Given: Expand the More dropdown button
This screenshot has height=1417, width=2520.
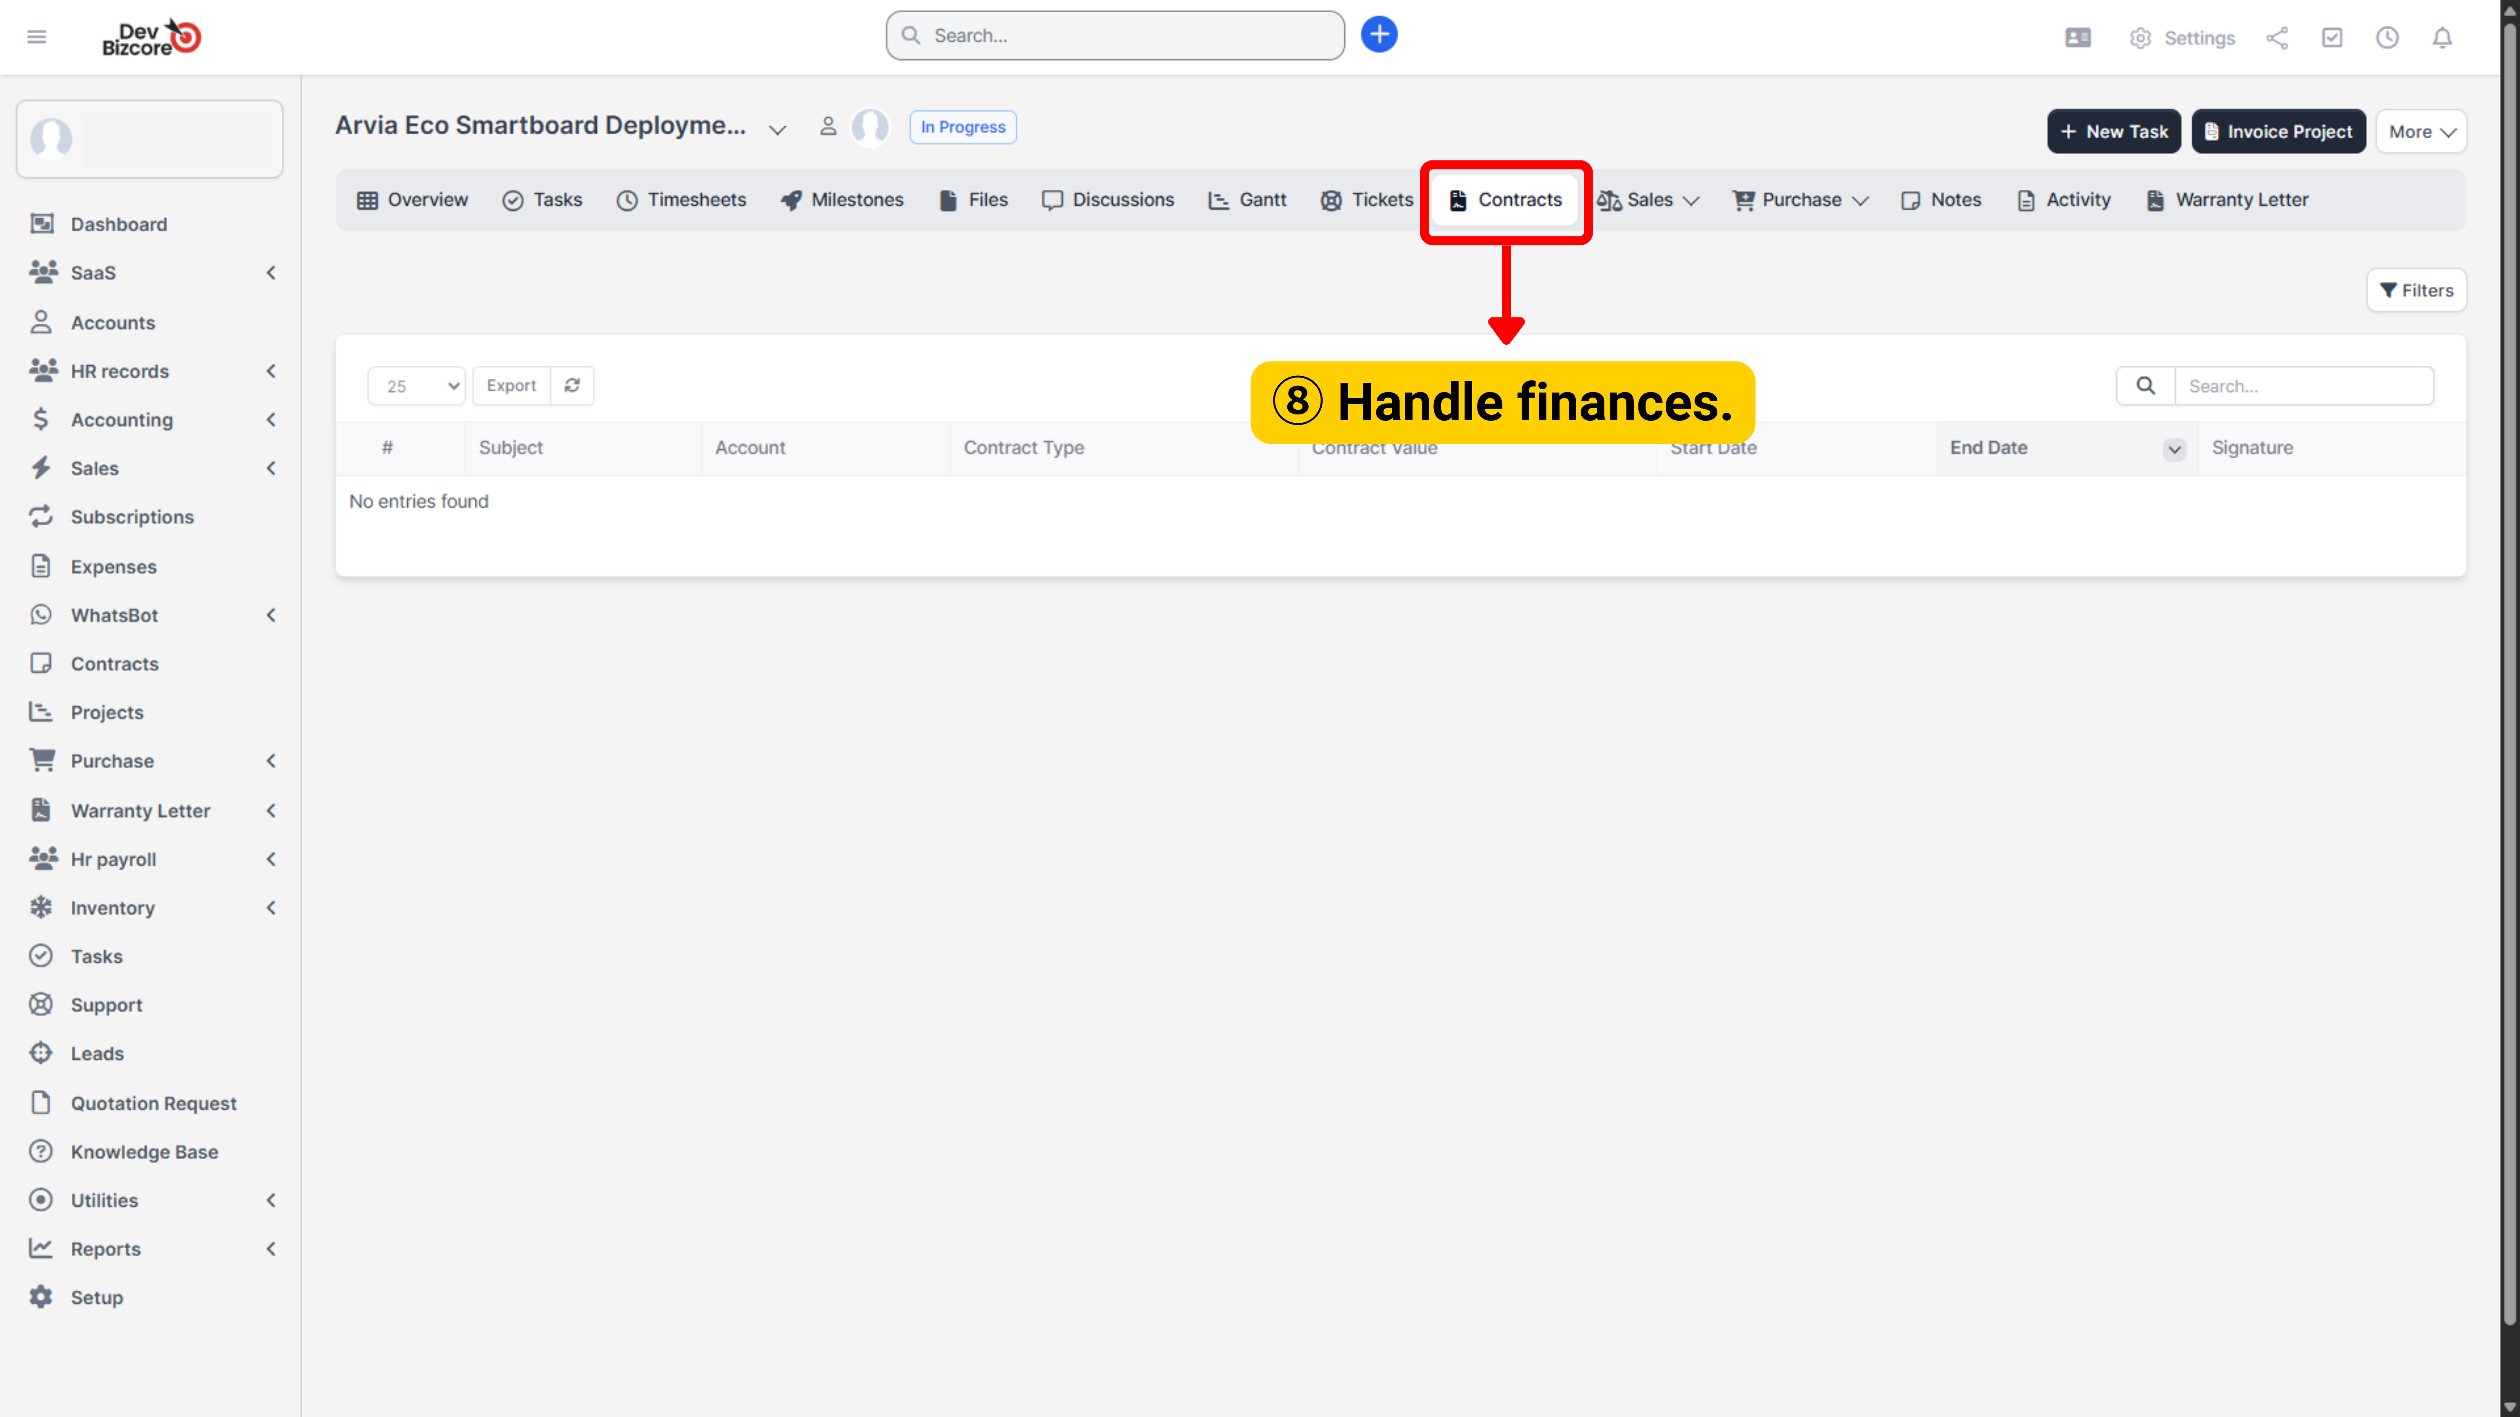Looking at the screenshot, I should [2420, 132].
